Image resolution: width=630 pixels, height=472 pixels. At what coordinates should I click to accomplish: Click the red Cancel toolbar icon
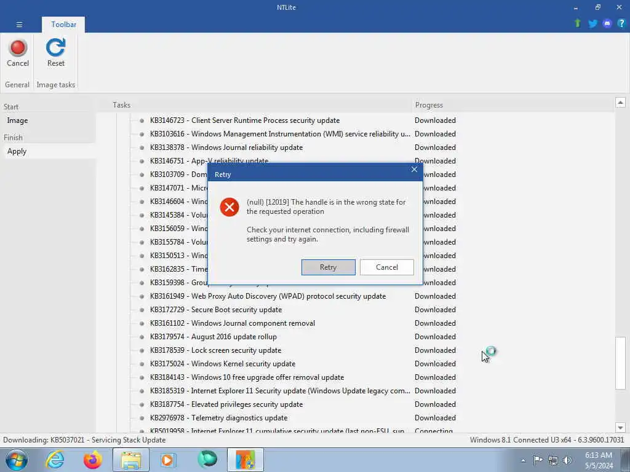[18, 48]
